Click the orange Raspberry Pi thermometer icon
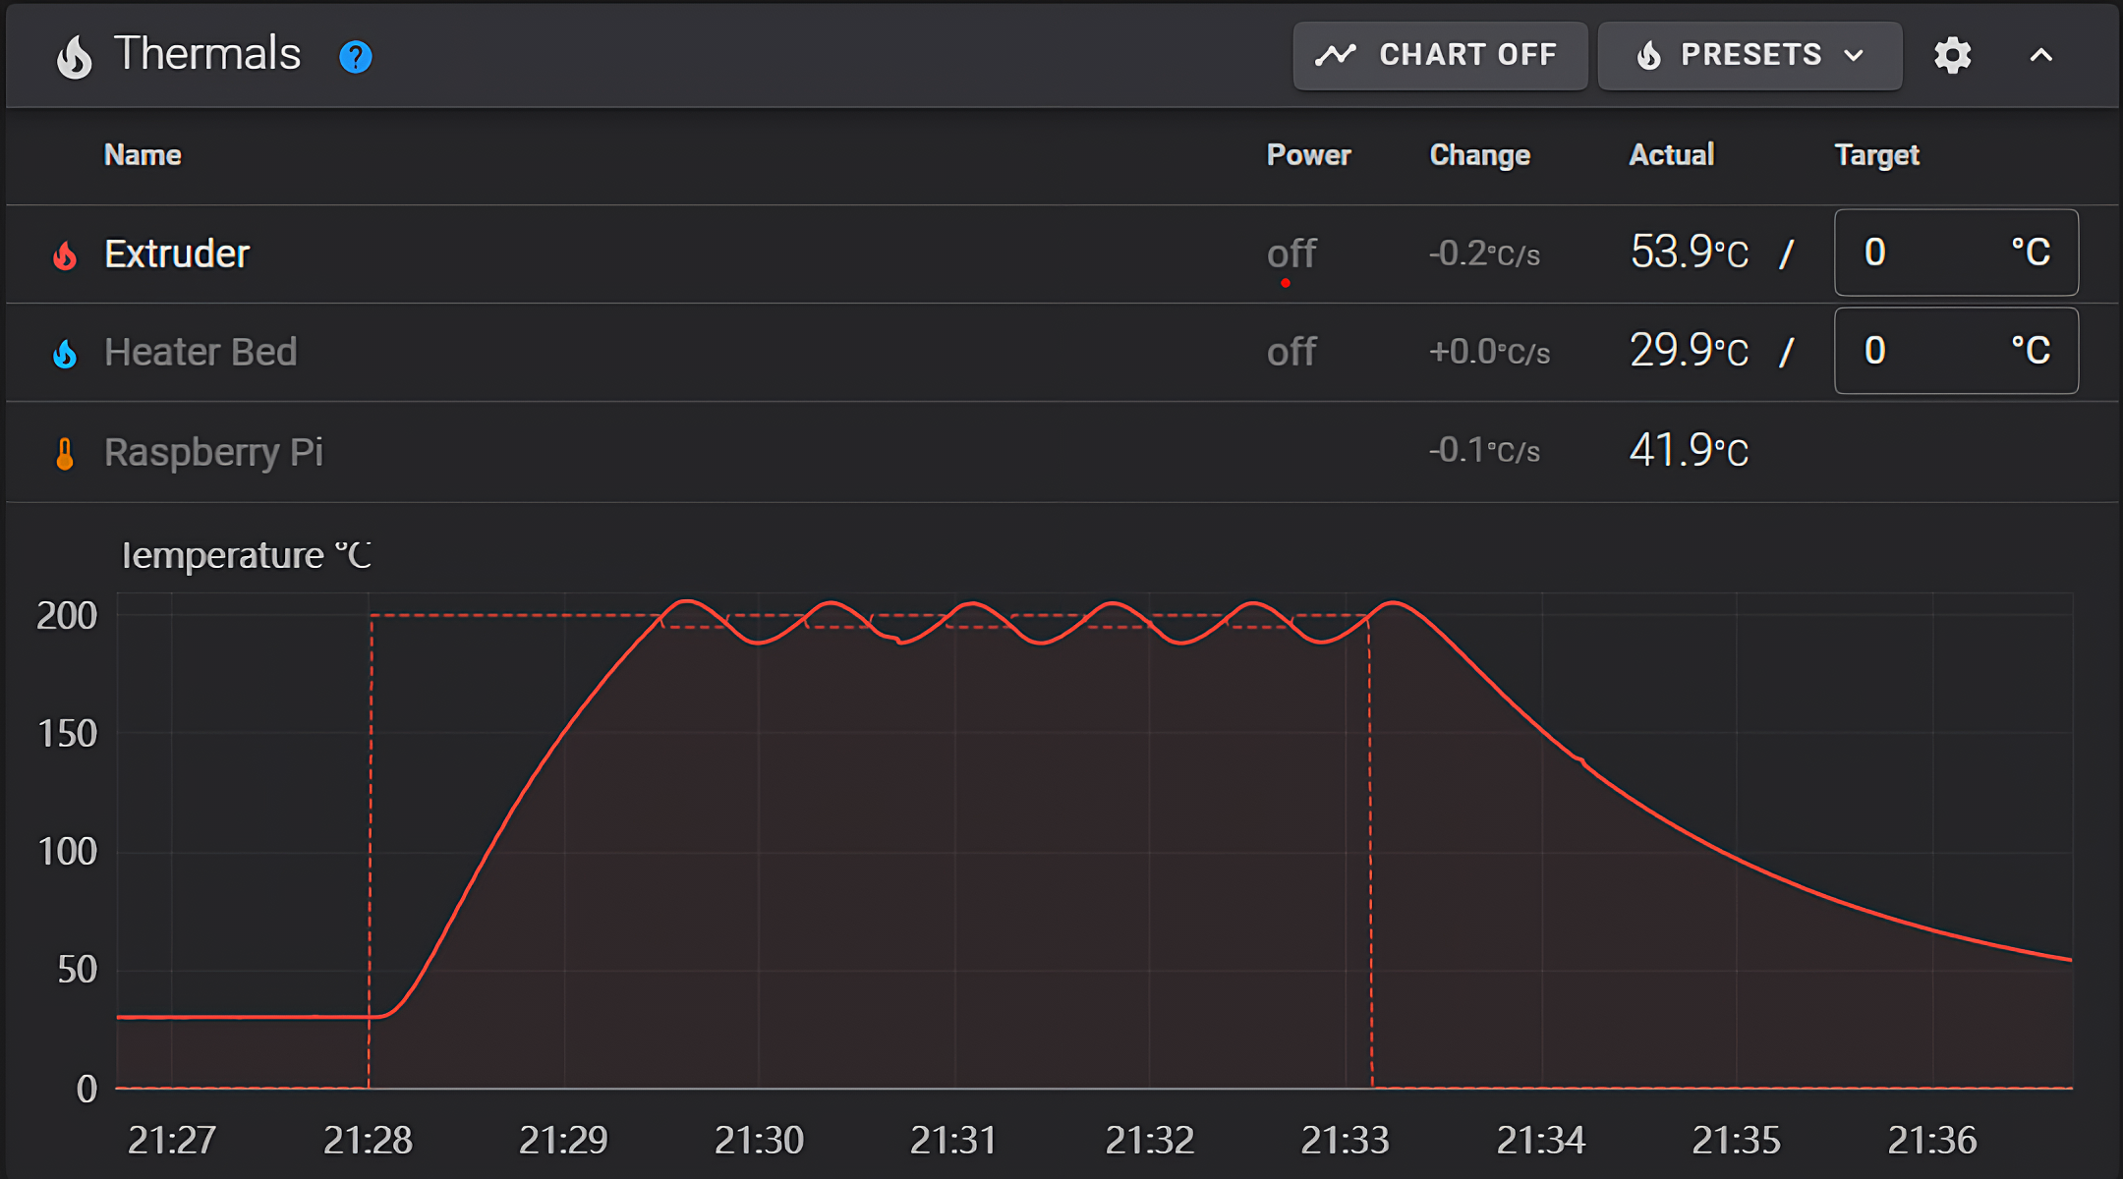The width and height of the screenshot is (2123, 1179). pos(65,454)
